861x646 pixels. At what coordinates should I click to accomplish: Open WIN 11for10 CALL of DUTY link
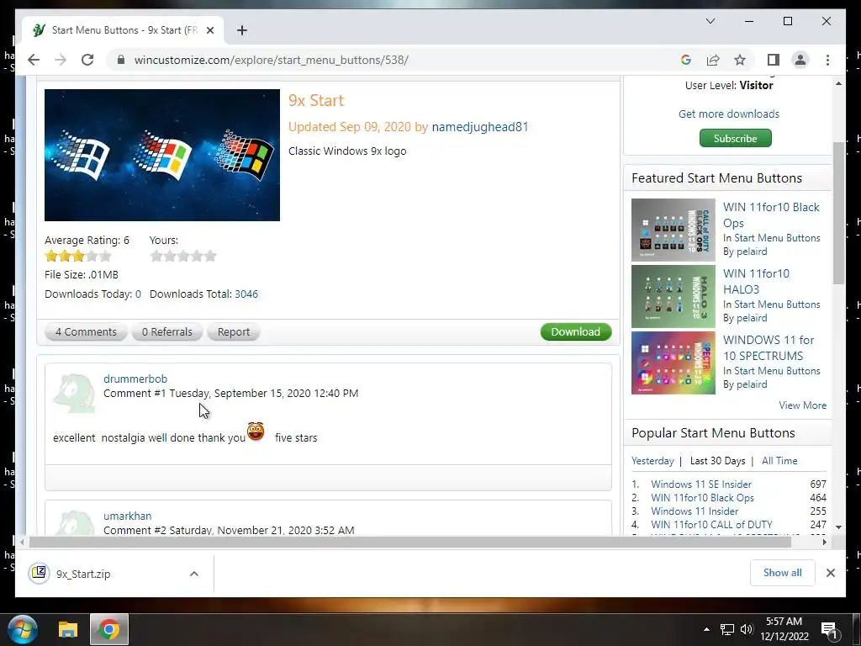[711, 525]
